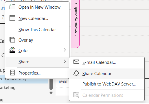149x104 pixels.
Task: Choose Show This Calendar menu entry
Action: tap(37, 30)
